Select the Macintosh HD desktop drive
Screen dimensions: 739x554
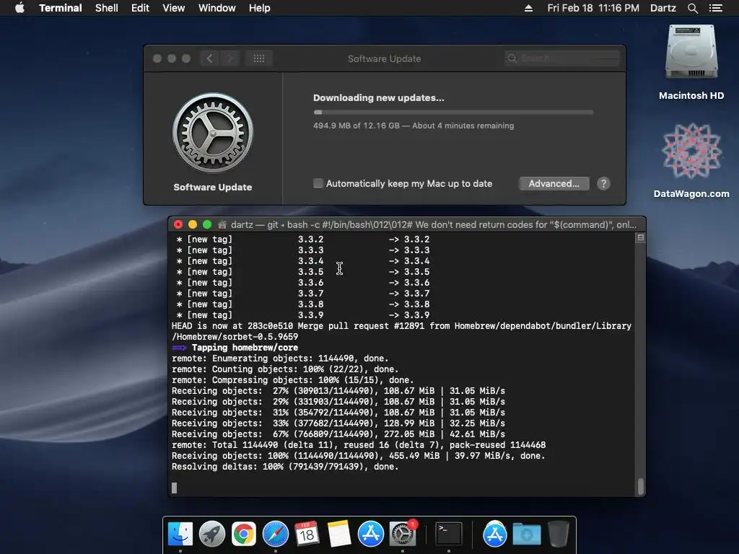click(x=691, y=62)
